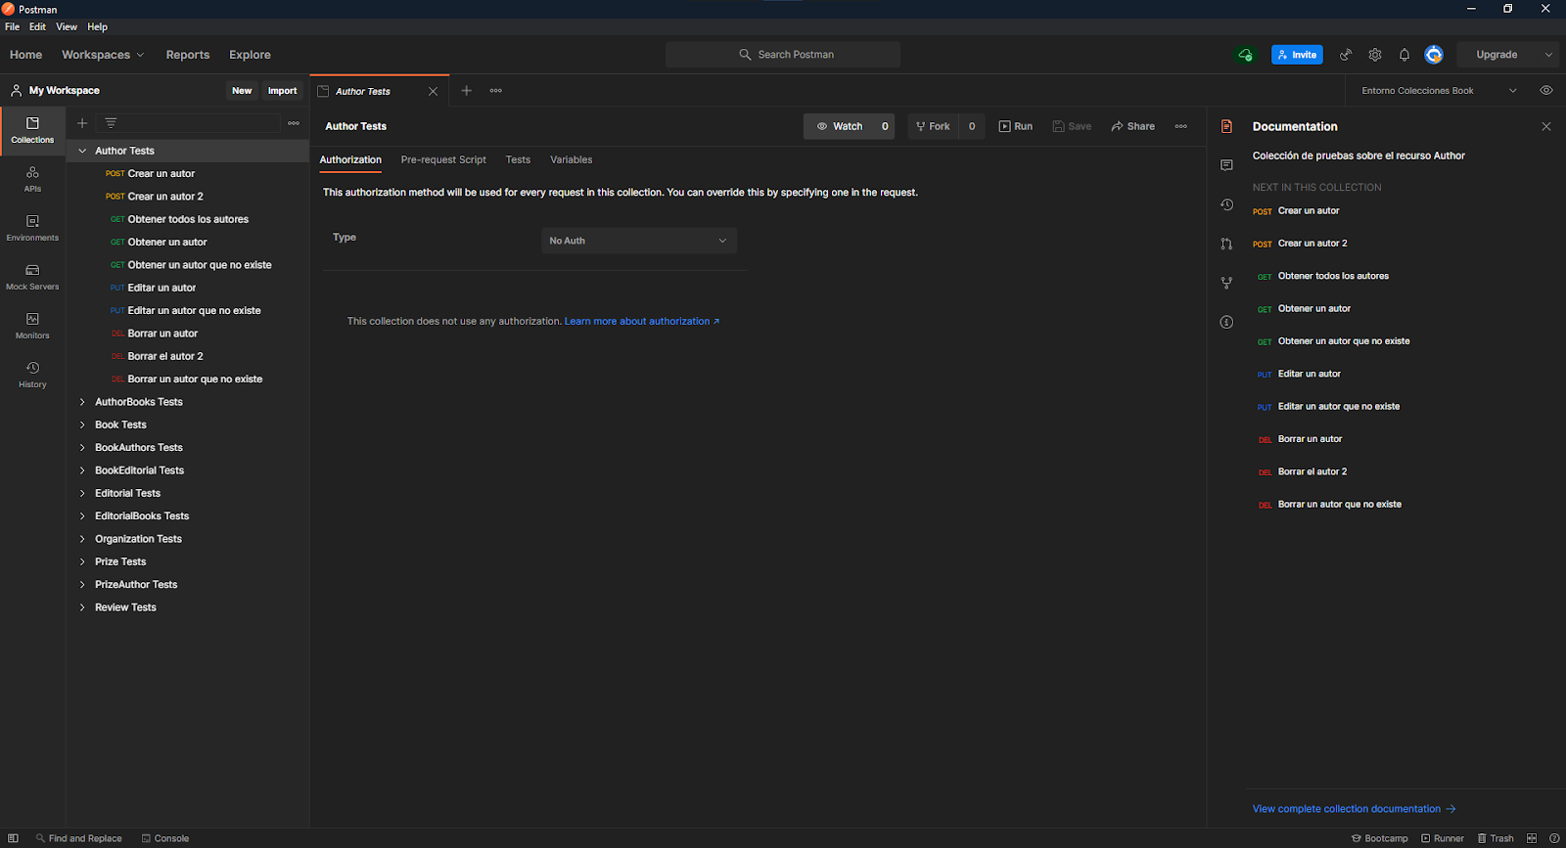Viewport: 1566px width, 848px height.
Task: Open the History sidebar panel
Action: pos(32,375)
